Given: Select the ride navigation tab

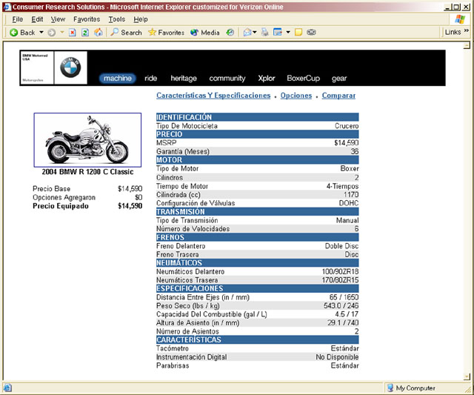Looking at the screenshot, I should tap(150, 79).
